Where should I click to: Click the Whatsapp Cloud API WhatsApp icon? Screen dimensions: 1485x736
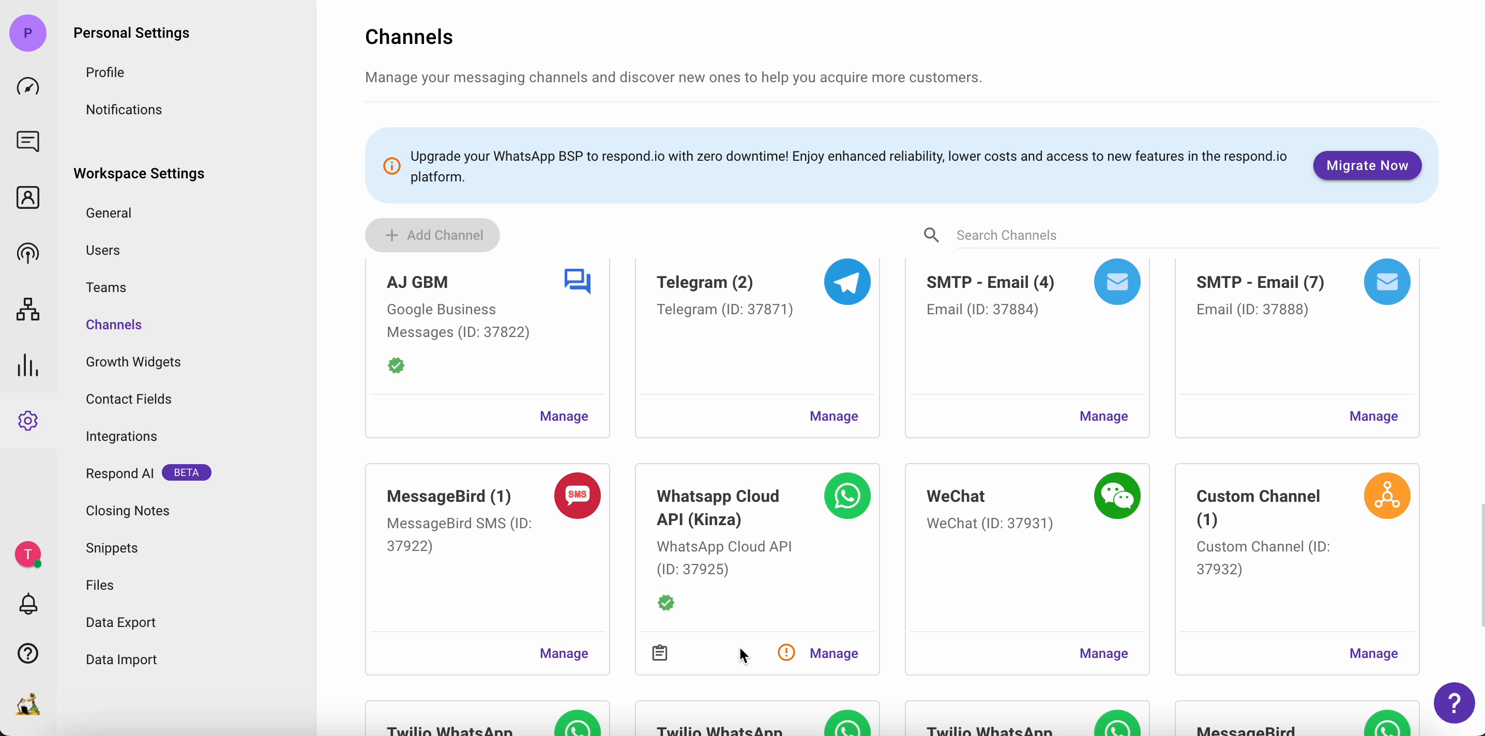pos(847,496)
